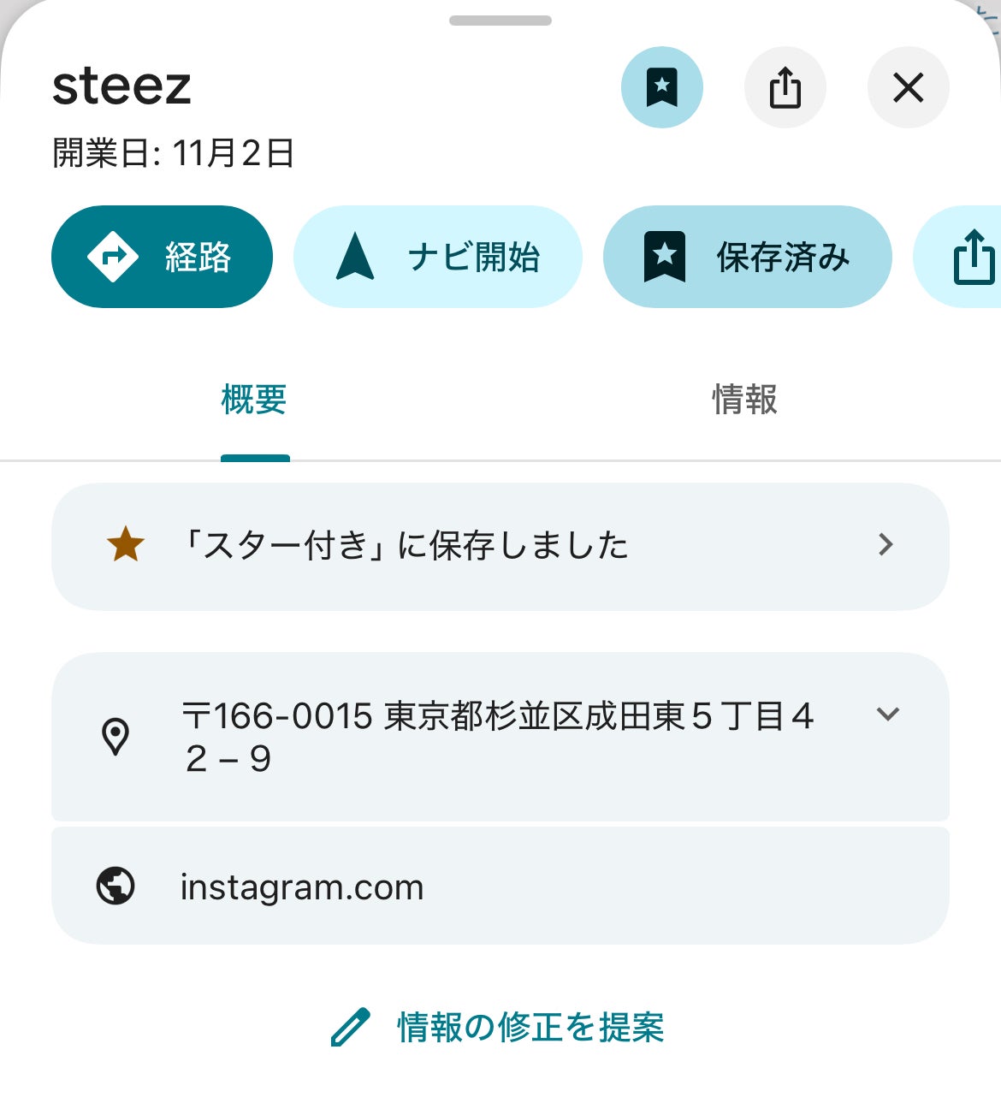Tap the 経路 directions button
Viewport: 1001px width, 1109px height.
162,257
